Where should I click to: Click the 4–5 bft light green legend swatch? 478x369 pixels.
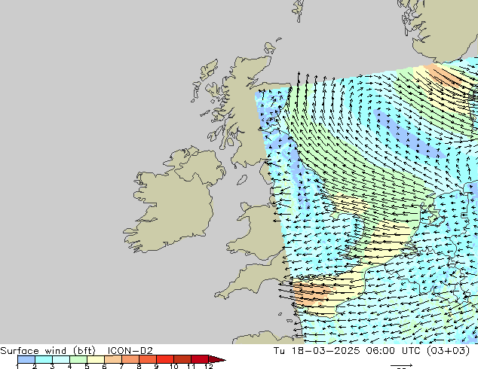coord(78,359)
